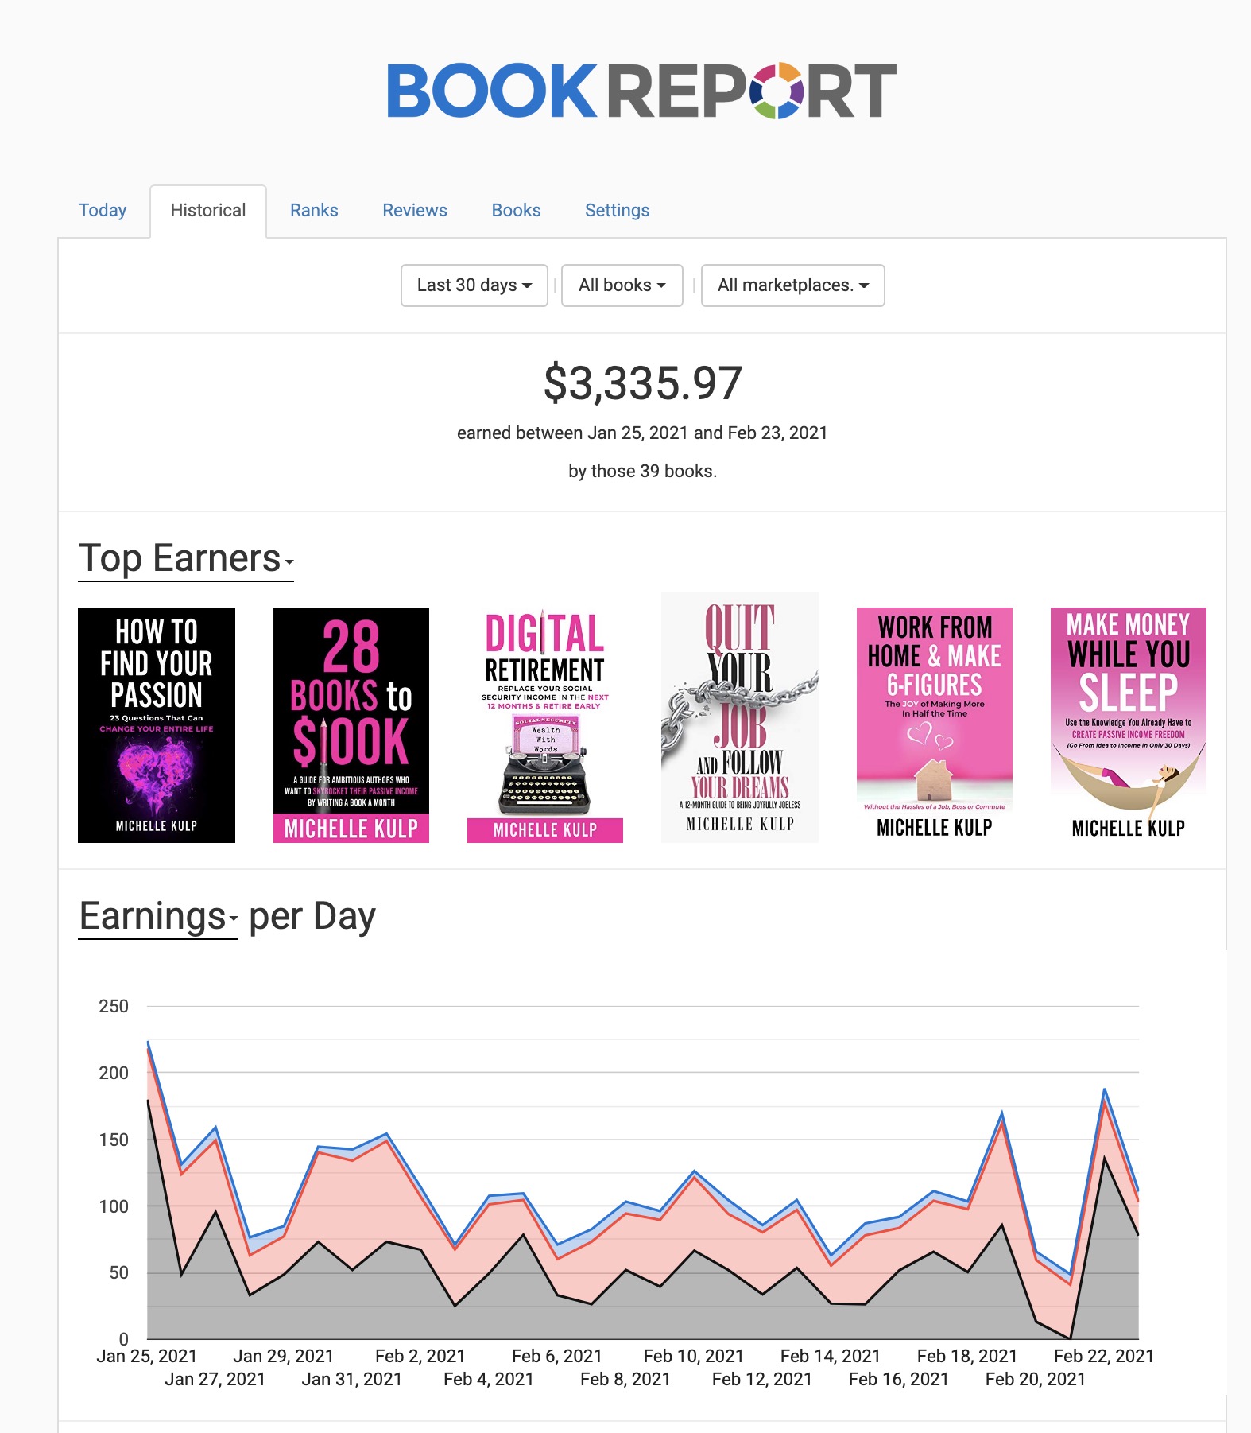Click the Book Report logo
Viewport: 1251px width, 1433px height.
(x=642, y=91)
